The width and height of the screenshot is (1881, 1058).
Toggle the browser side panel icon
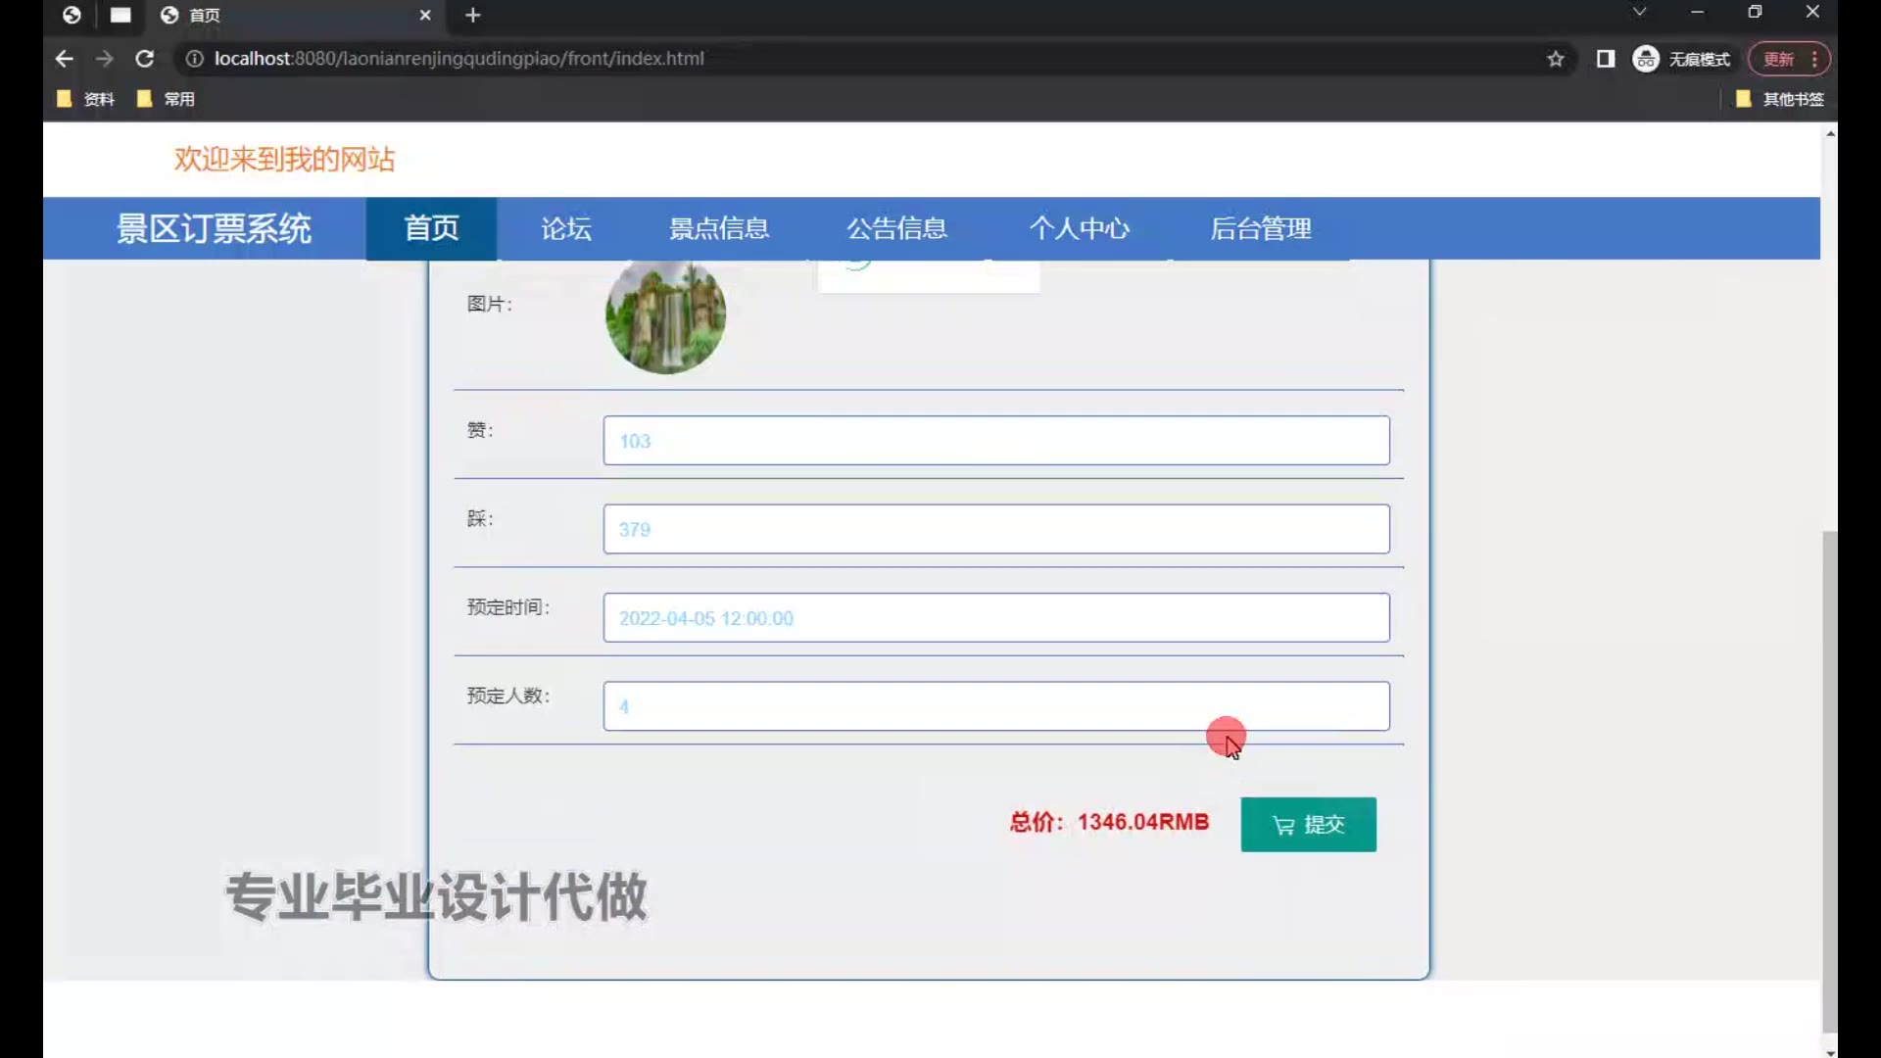click(x=1605, y=59)
